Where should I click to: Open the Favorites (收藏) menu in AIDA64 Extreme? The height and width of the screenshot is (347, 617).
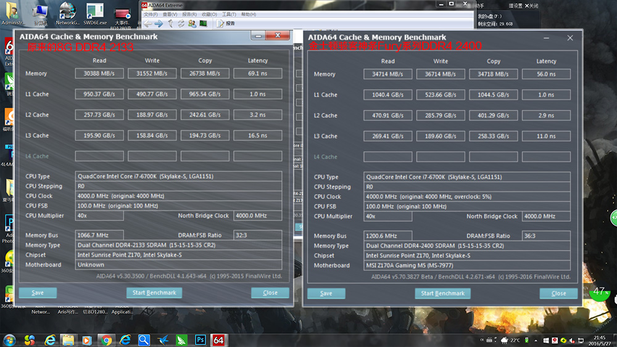point(209,14)
